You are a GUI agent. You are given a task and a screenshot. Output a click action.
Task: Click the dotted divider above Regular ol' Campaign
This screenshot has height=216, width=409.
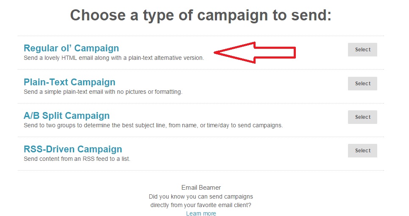point(200,36)
